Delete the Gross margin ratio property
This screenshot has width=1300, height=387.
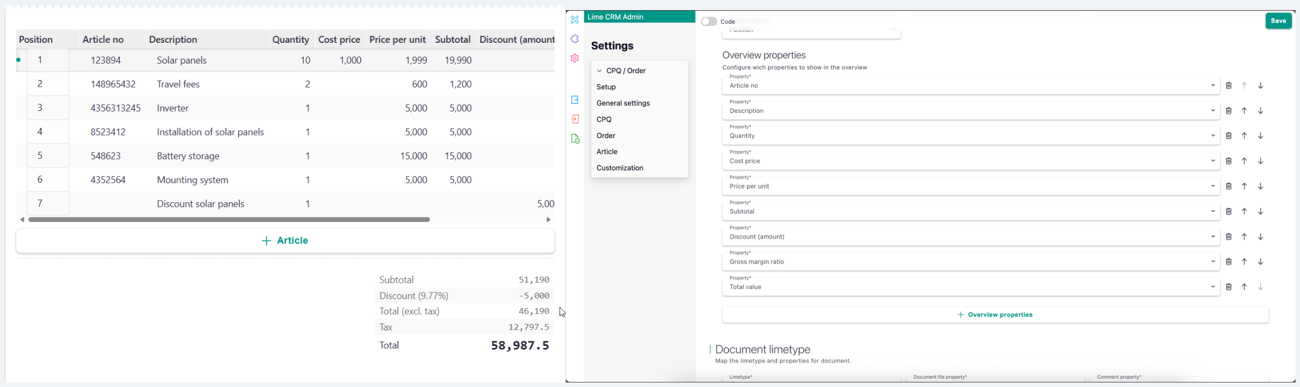click(x=1228, y=262)
